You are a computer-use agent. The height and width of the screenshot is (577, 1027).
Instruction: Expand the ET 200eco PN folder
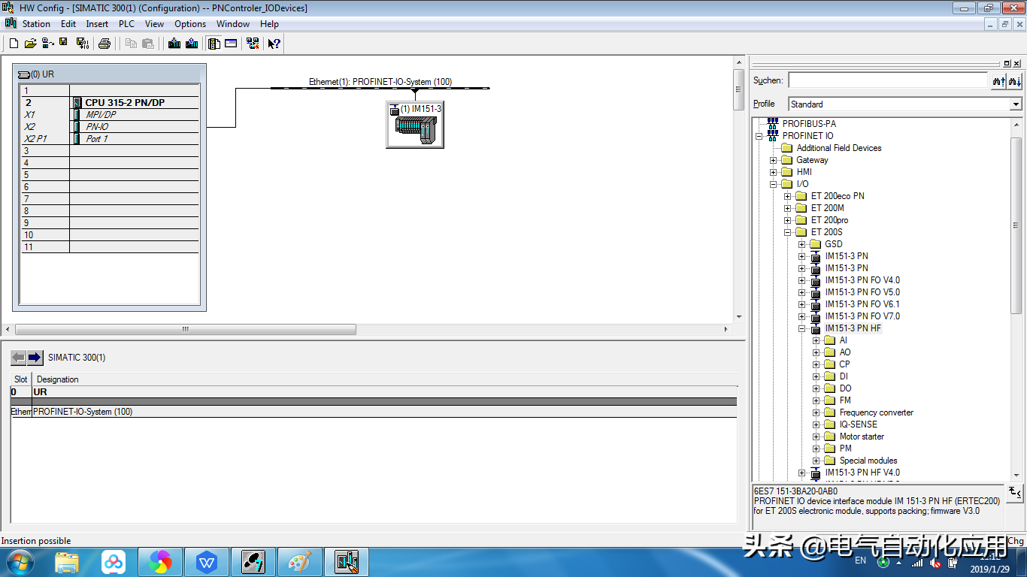(788, 196)
